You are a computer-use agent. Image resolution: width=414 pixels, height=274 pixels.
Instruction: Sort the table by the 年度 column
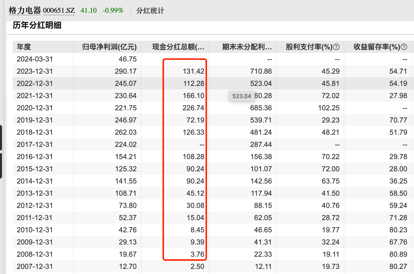[x=23, y=47]
